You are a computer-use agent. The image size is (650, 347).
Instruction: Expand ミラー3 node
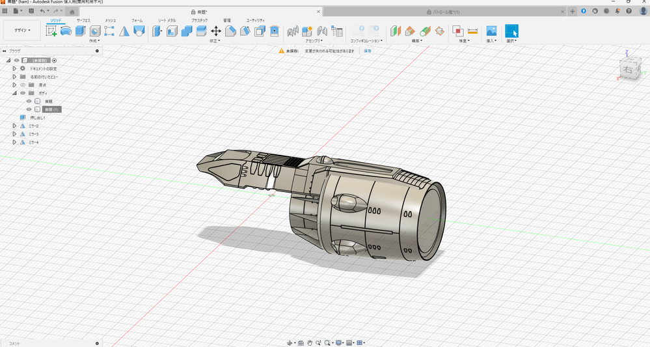tap(14, 134)
